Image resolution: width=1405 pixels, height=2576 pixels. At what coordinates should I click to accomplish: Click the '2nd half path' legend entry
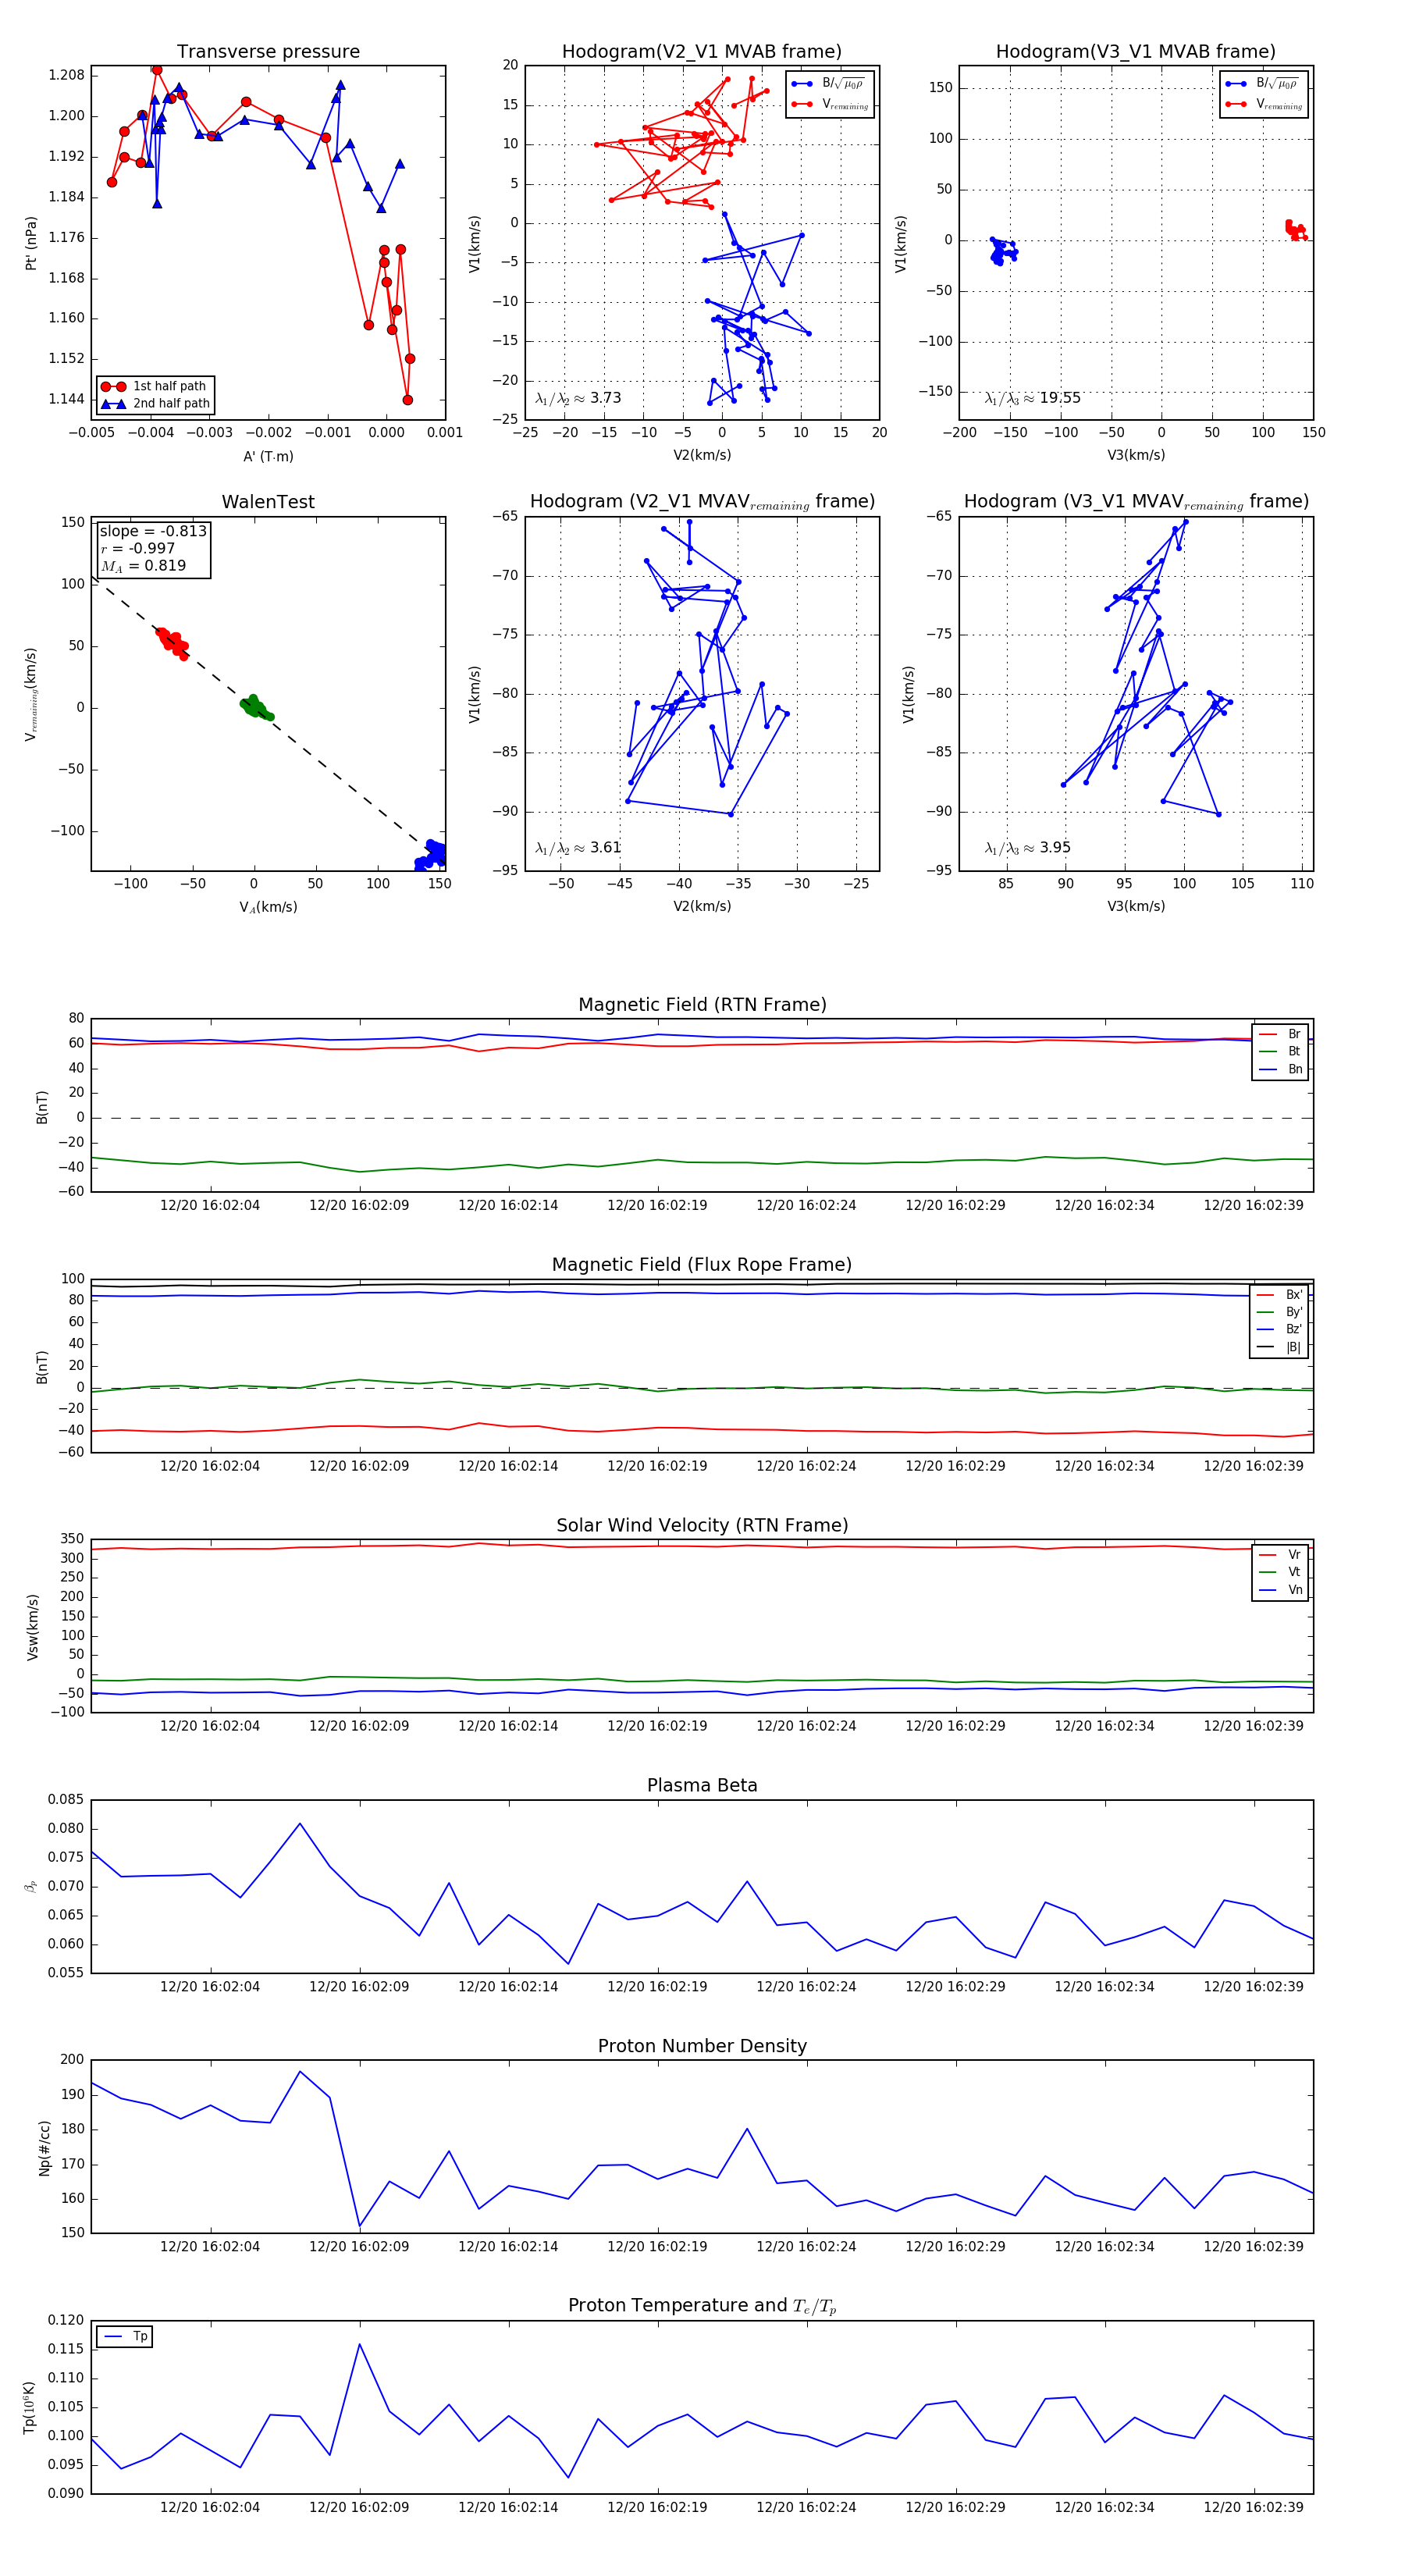coord(170,404)
